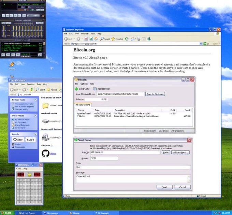Click the Winamp previous track button

pyautogui.click(x=3, y=15)
